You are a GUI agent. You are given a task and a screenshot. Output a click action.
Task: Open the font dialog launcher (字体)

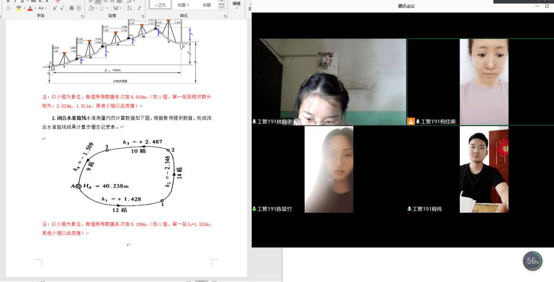click(82, 16)
